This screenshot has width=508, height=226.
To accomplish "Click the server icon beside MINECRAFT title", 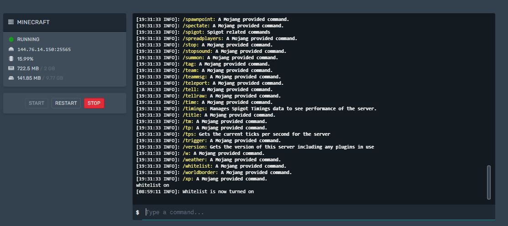I will (11, 22).
